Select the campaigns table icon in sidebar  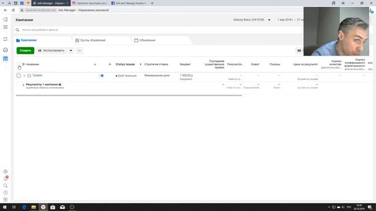tap(5, 59)
